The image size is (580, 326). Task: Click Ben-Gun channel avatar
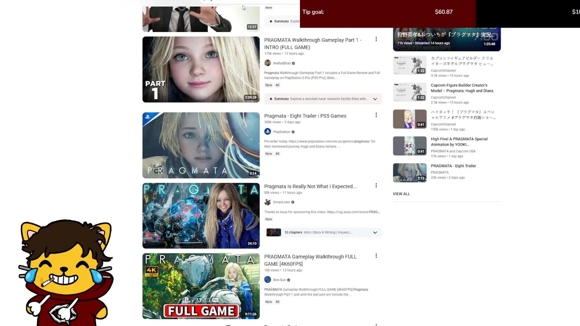click(267, 280)
